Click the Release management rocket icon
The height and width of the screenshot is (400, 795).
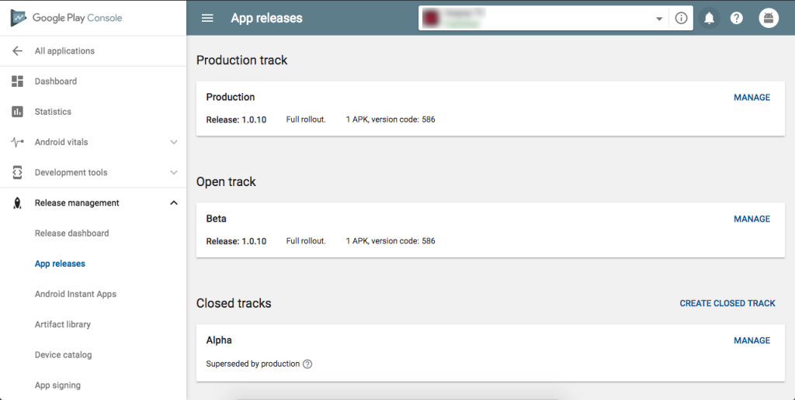click(x=17, y=203)
